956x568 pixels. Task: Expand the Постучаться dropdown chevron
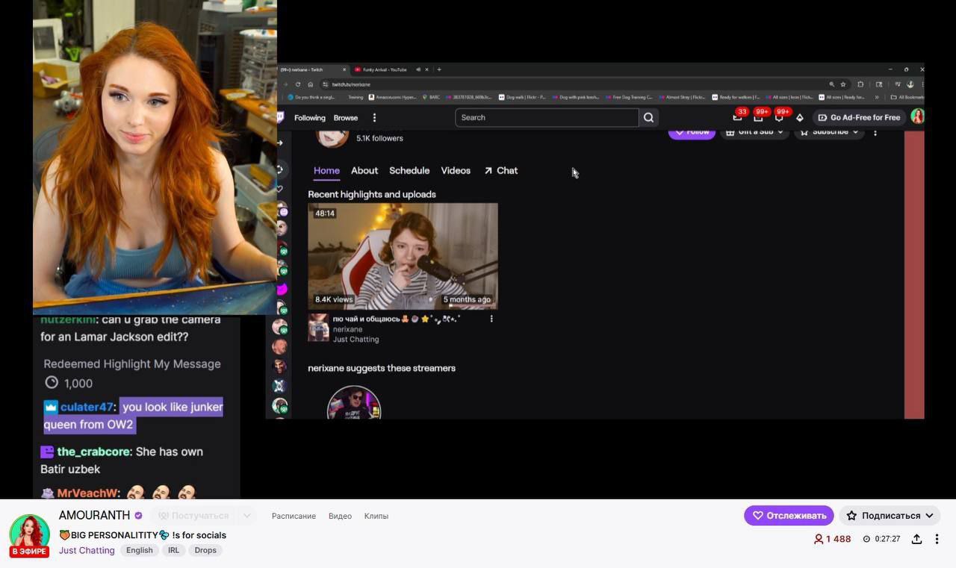(x=246, y=516)
